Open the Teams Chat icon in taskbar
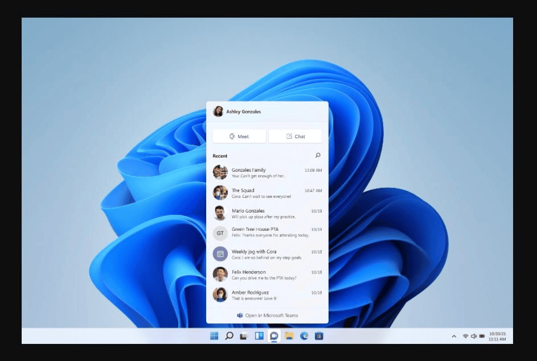The image size is (537, 361). tap(274, 336)
